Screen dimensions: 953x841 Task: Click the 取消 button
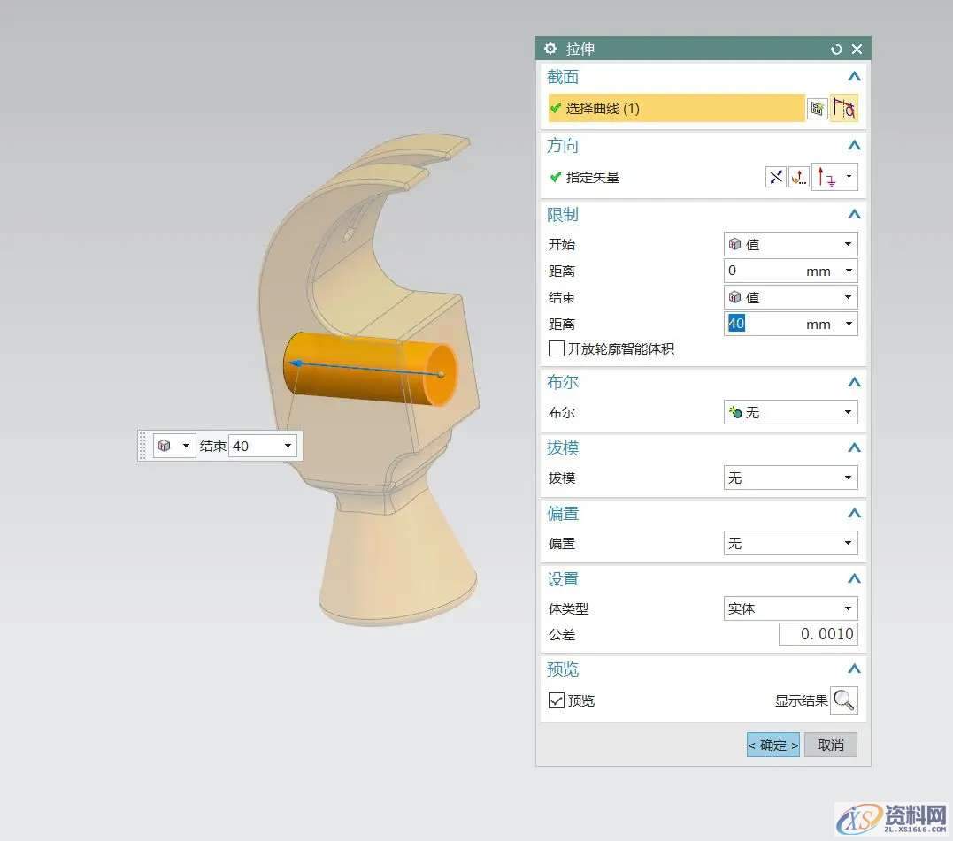[x=830, y=745]
